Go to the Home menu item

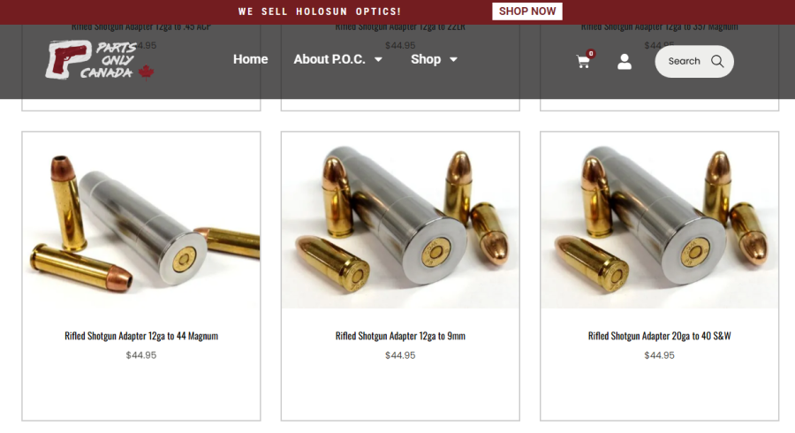point(251,59)
